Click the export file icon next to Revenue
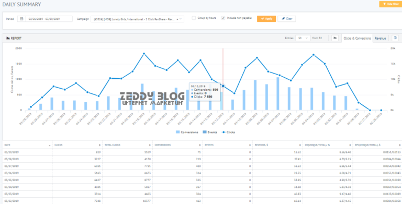This screenshot has height=204, width=402. click(395, 38)
